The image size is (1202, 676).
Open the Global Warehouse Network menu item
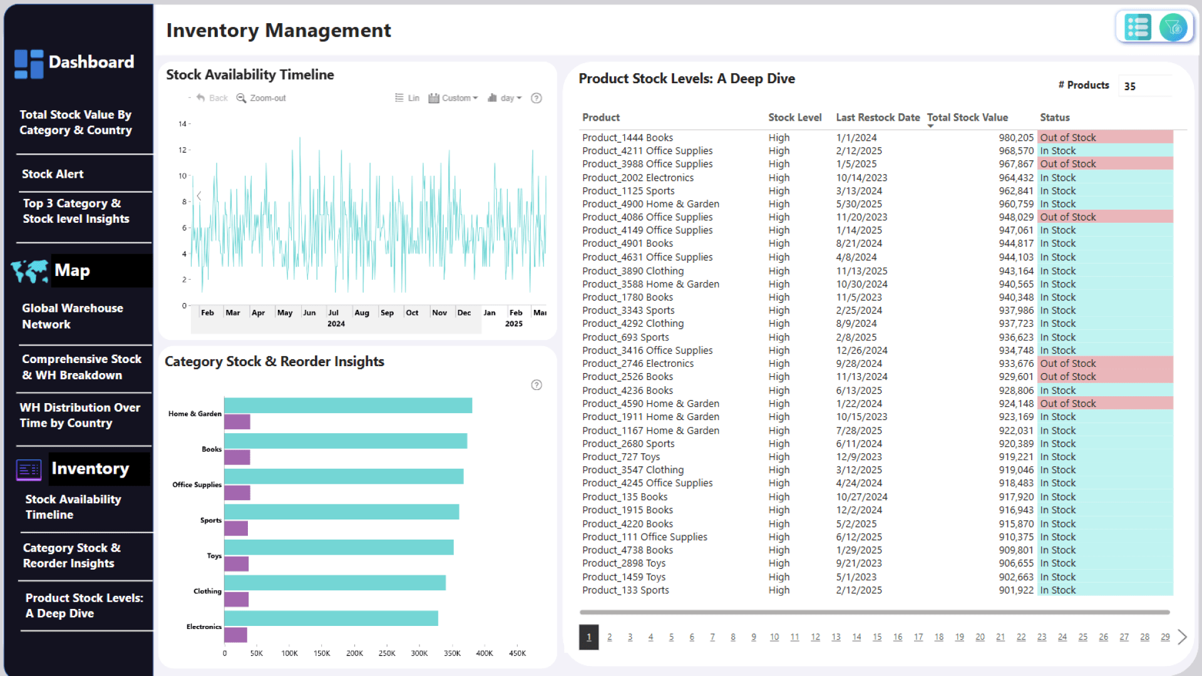coord(73,316)
